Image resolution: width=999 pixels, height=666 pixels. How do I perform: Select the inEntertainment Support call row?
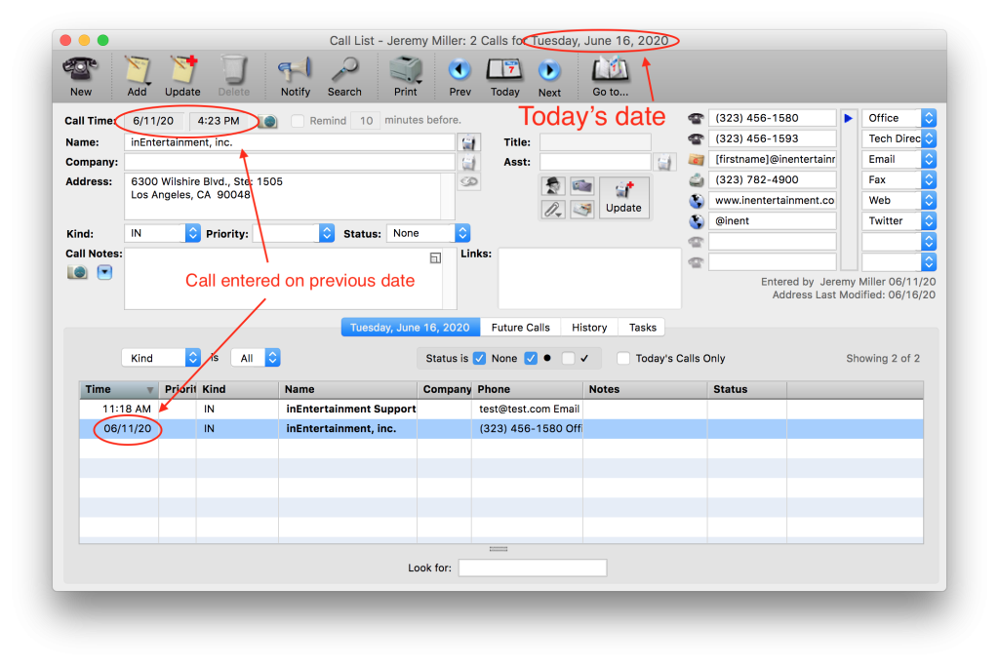click(x=500, y=409)
